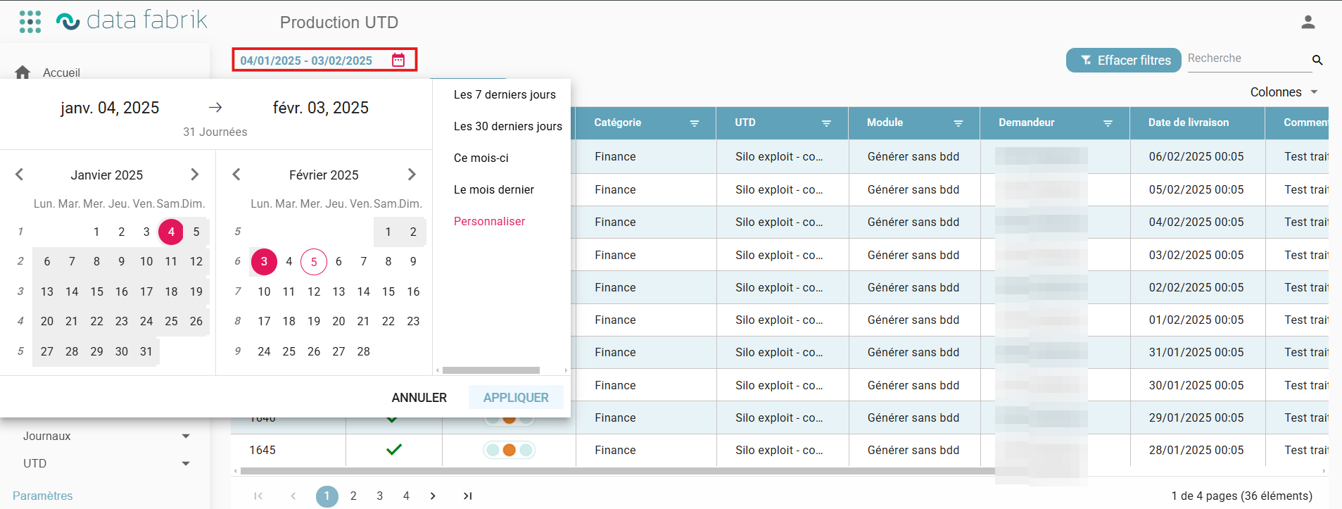
Task: Click the Recherche search field
Action: [1248, 59]
